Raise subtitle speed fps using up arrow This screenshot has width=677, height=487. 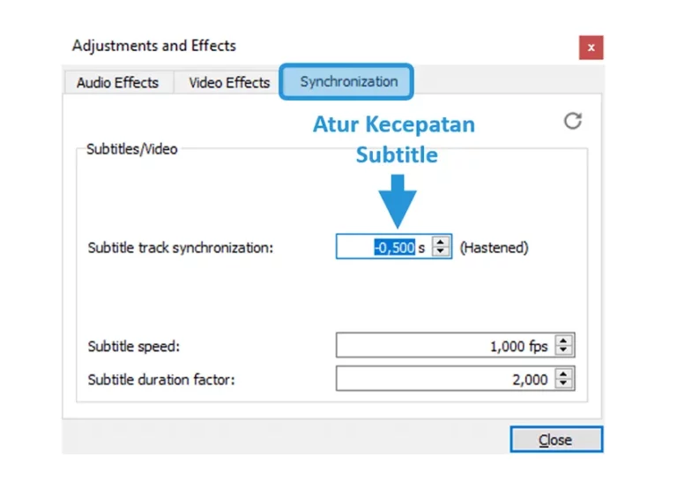point(563,340)
